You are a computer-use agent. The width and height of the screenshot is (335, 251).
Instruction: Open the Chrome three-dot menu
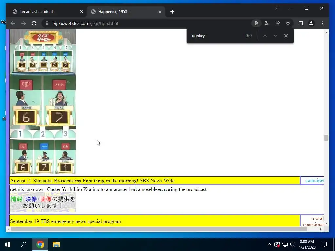coord(322,23)
